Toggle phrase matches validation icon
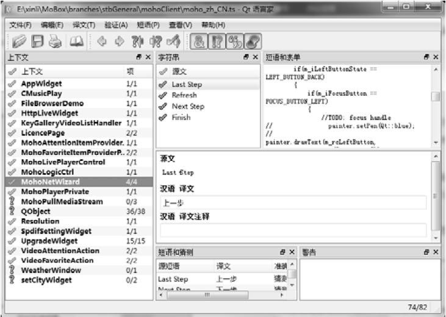Image resolution: width=446 pixels, height=317 pixels. point(235,41)
